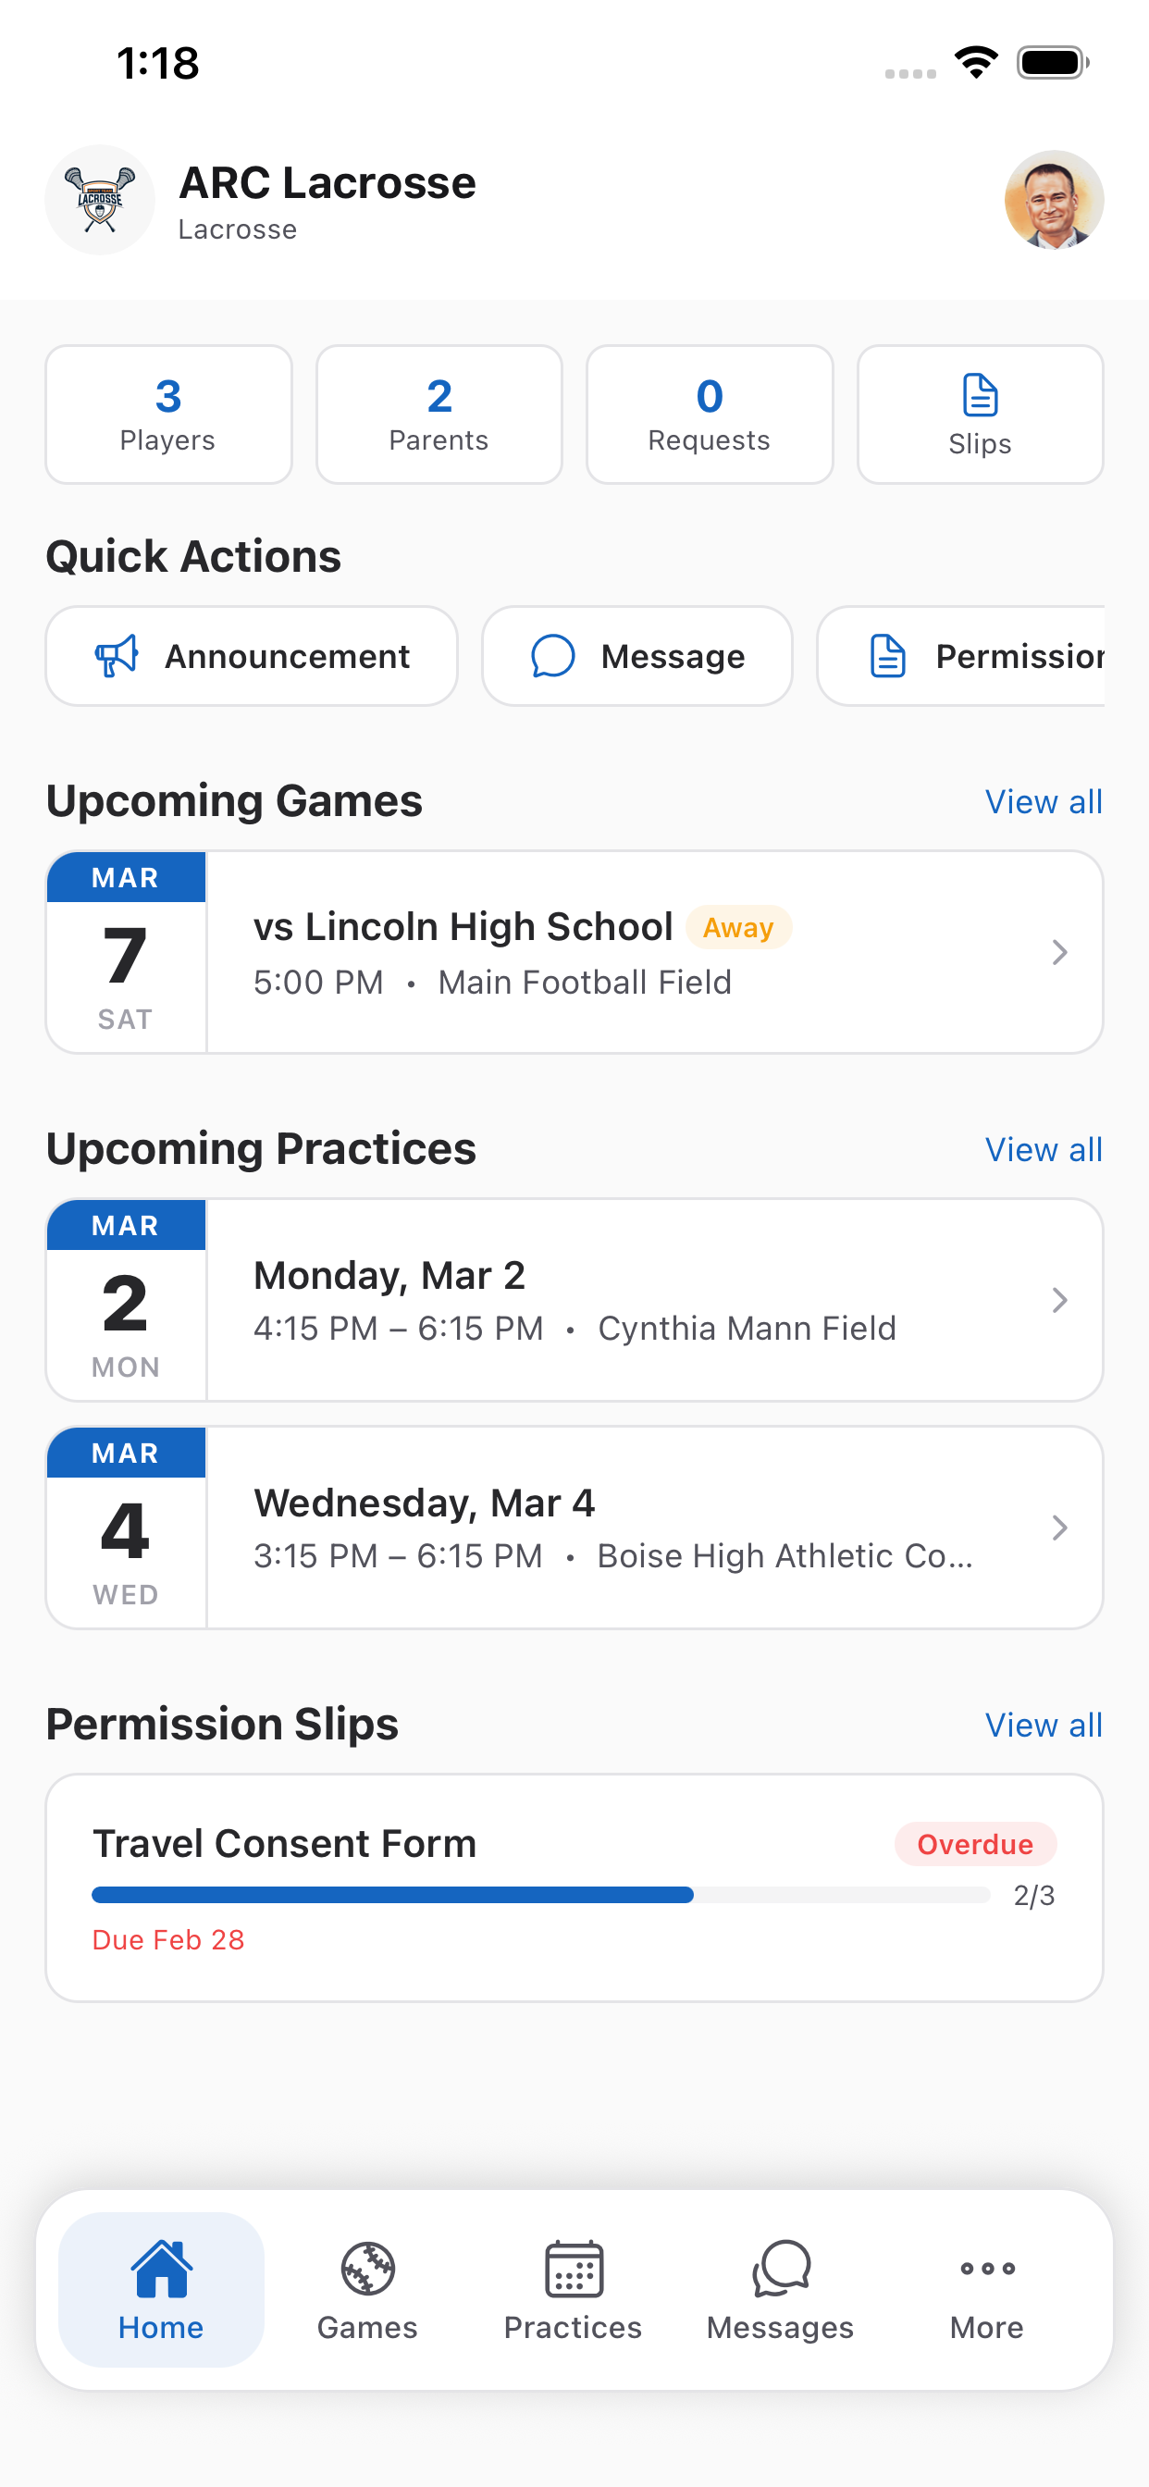The width and height of the screenshot is (1149, 2487).
Task: Open the Slips document icon card
Action: pyautogui.click(x=979, y=414)
